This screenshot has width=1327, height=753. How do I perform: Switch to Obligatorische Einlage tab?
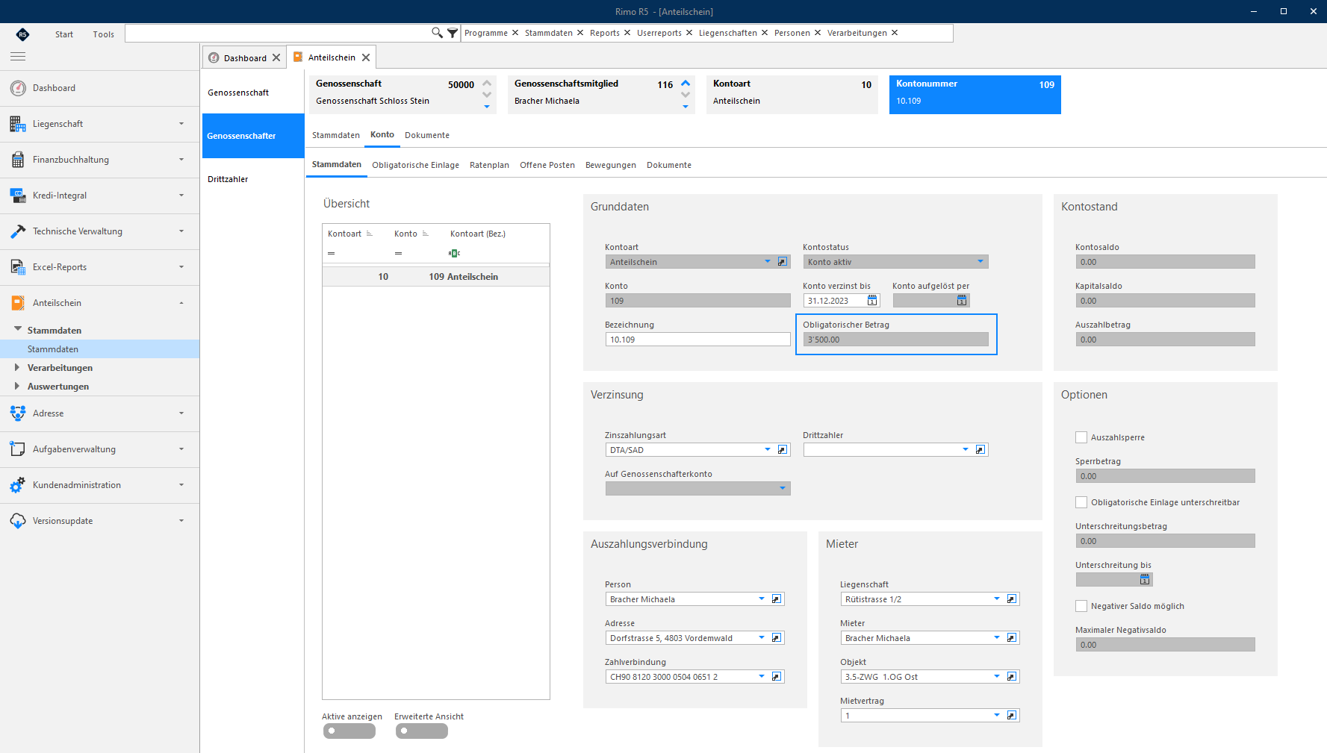click(x=415, y=165)
